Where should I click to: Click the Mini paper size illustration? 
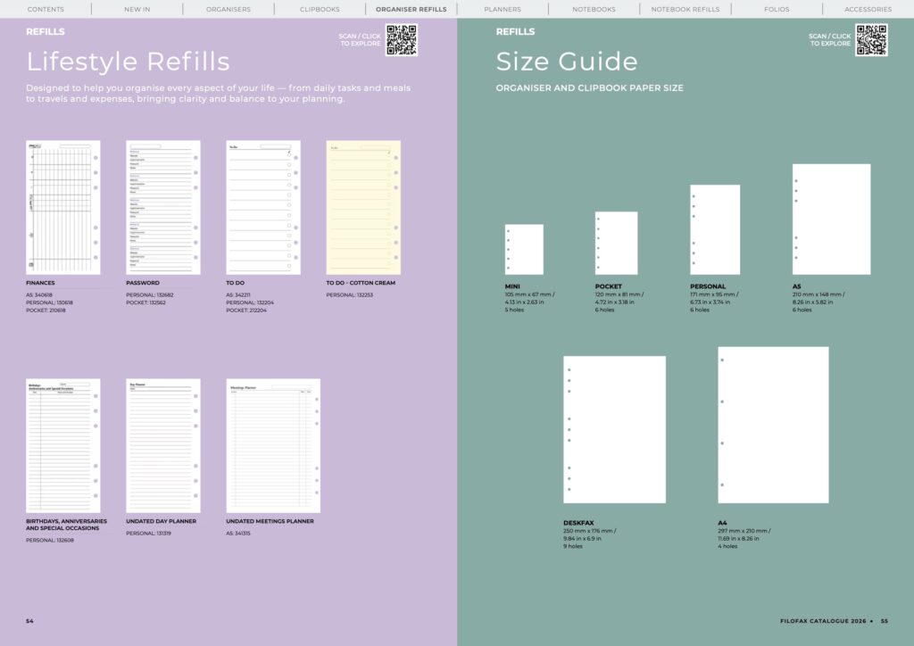coord(524,249)
